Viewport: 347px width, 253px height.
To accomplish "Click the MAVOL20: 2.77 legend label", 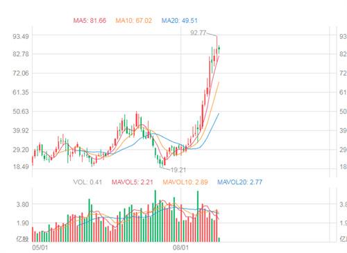I will click(x=239, y=182).
